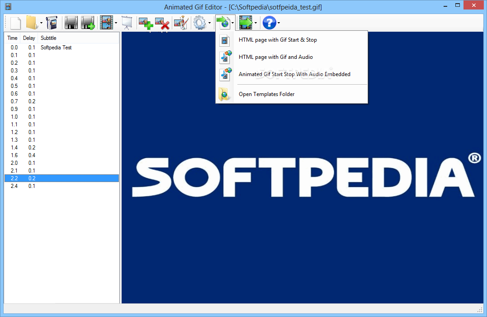Select HTML page with Gif Start & Stop
This screenshot has width=487, height=317.
pos(292,40)
